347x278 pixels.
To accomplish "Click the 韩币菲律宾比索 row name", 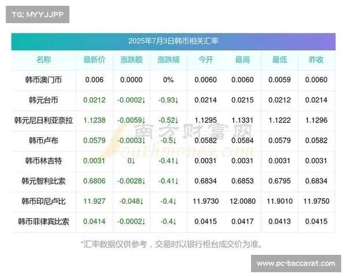I will pyautogui.click(x=43, y=221).
